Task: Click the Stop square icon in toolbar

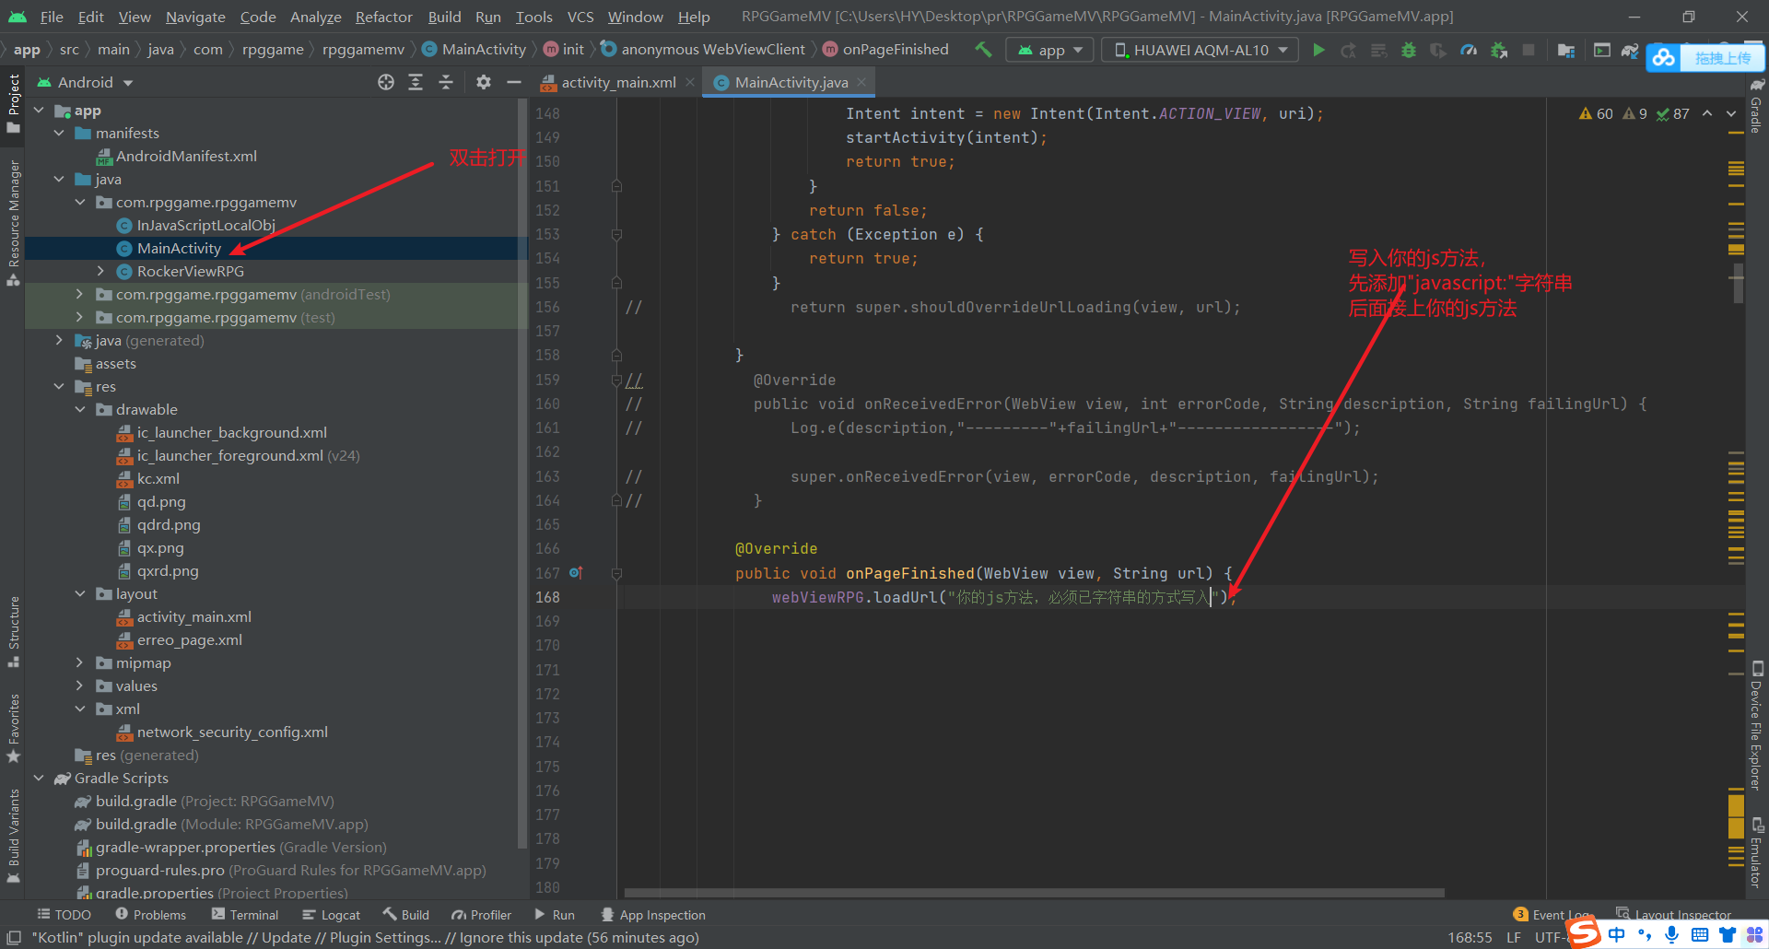Action: [1529, 50]
